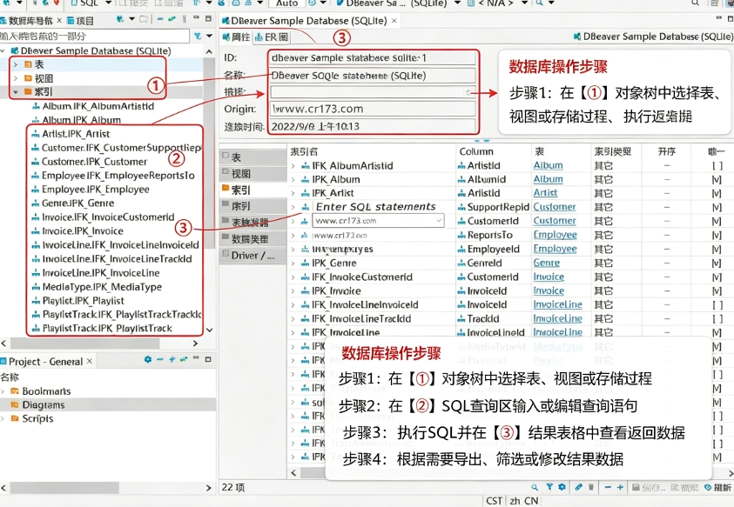Open the Genre table link
The image size is (734, 507).
click(546, 263)
